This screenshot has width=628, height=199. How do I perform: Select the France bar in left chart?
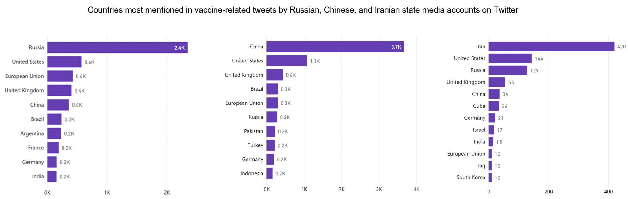(x=53, y=148)
